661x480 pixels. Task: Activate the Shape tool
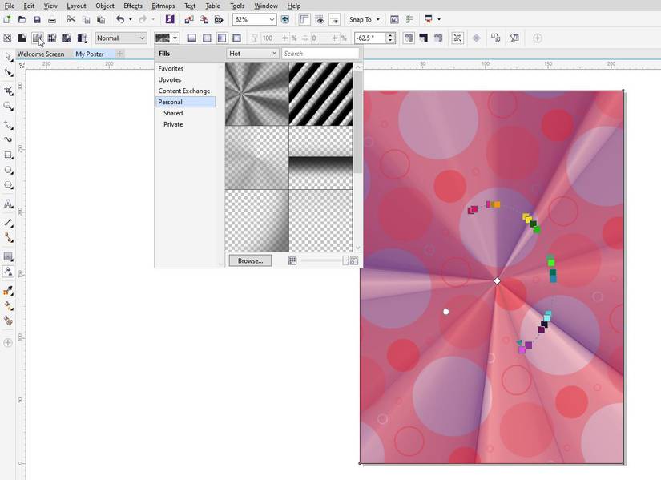pos(9,71)
